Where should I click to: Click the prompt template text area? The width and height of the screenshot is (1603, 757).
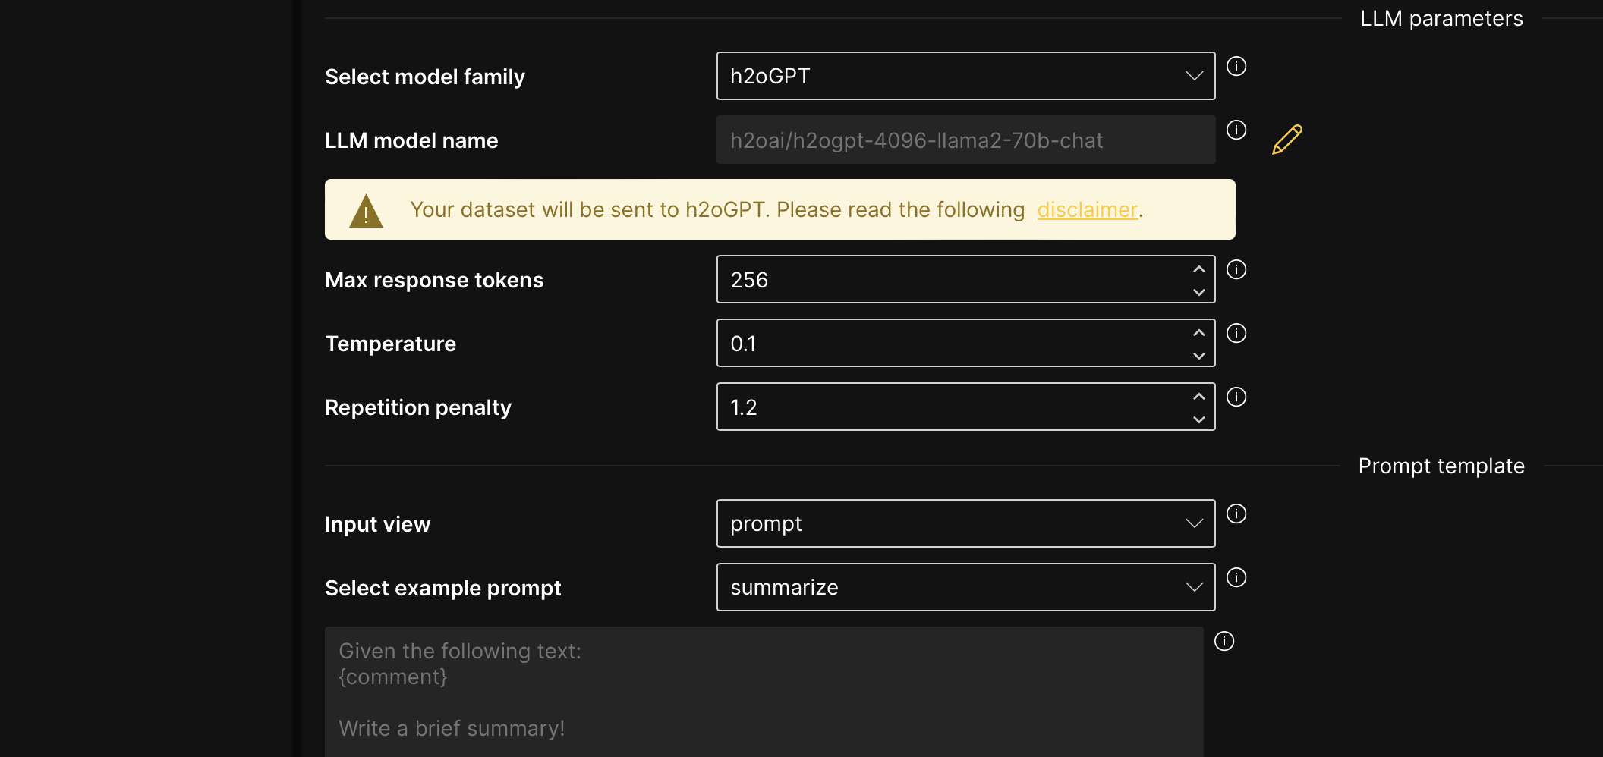coord(764,690)
